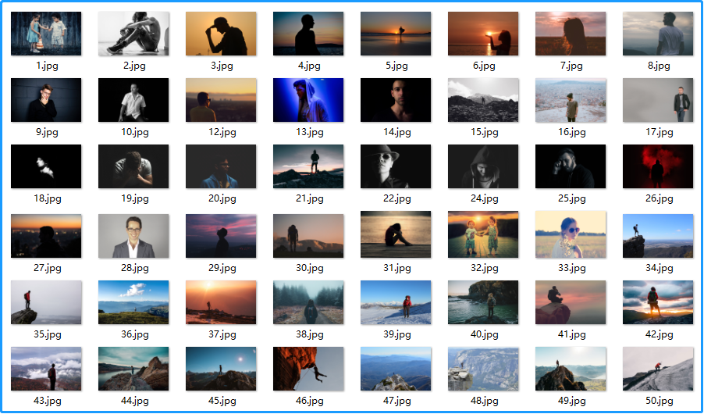Open the 3.jpg silhouette with cap thumbnail
The image size is (704, 414).
pyautogui.click(x=221, y=34)
